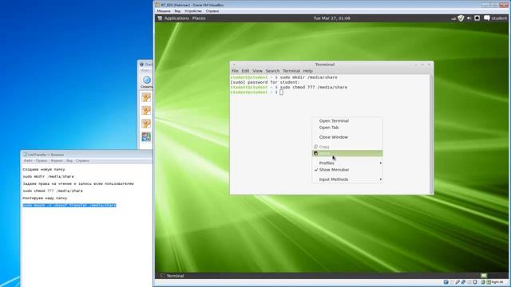Open the Вид menu in VirtualBox window
The image size is (511, 287).
[177, 11]
